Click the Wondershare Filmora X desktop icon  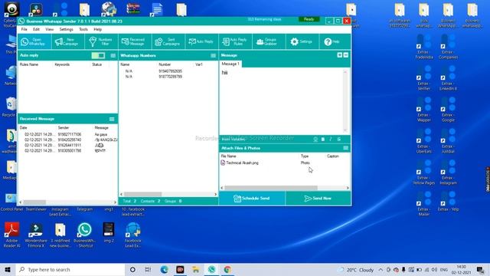click(36, 235)
